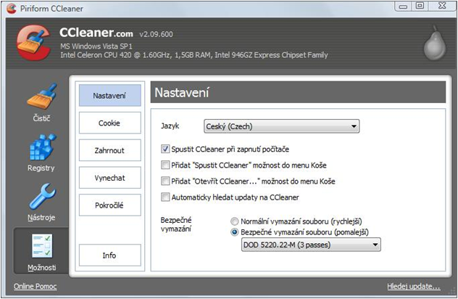Viewport: 458px width, 299px height.
Task: Click the Hledej update... link
Action: click(x=414, y=286)
